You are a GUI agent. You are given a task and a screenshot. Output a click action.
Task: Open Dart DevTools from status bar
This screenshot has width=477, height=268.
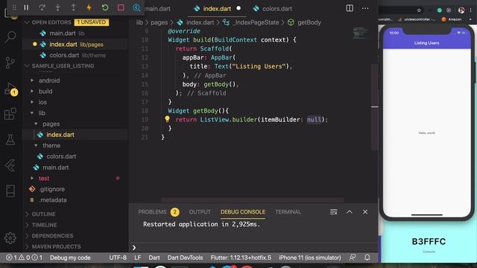point(185,258)
